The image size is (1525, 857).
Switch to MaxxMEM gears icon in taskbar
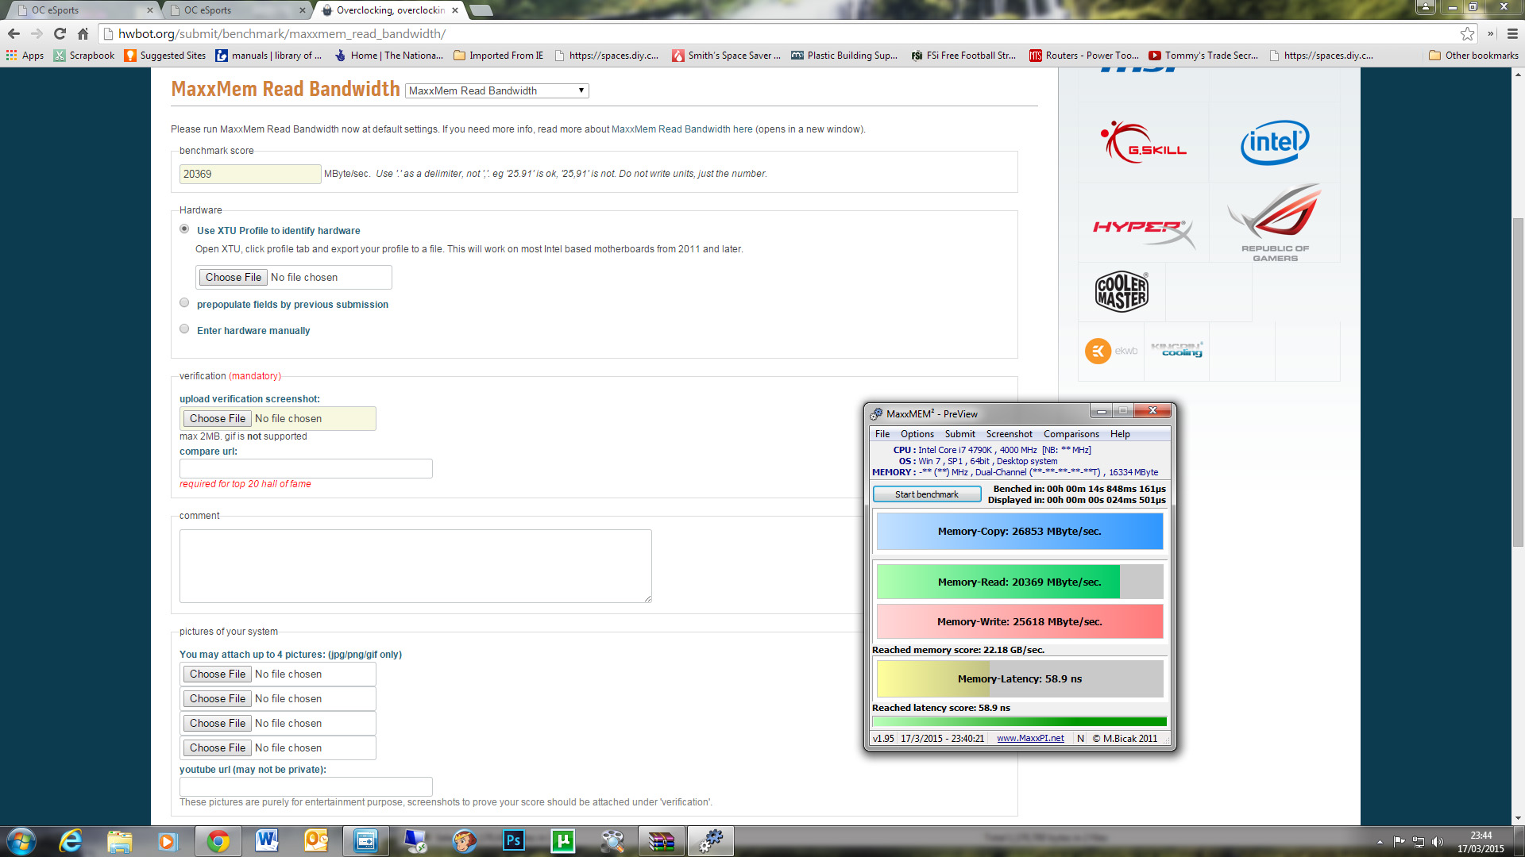click(710, 841)
